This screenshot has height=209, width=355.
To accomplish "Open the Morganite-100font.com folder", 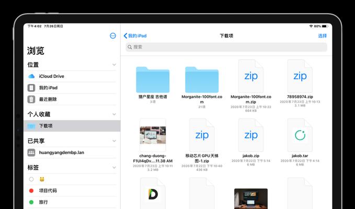I will click(202, 79).
